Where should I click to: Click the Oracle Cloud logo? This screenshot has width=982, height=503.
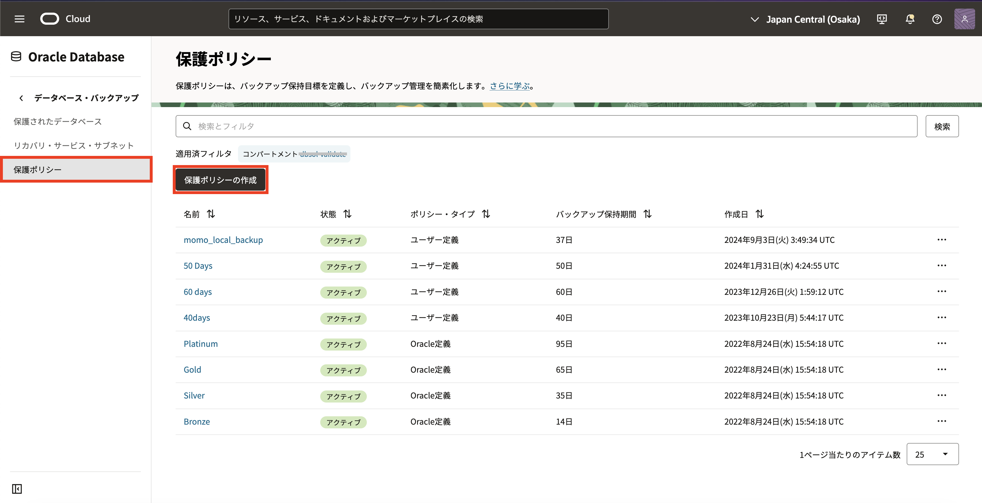(50, 19)
